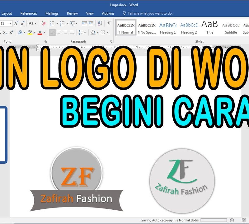Insert numbered list
Viewport: 249px width, 224px height.
(62, 23)
